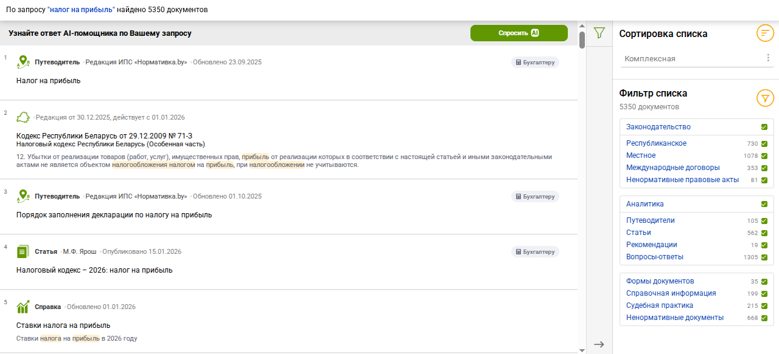Click the Справка chart icon of fifth result
This screenshot has height=354, width=779.
23,307
